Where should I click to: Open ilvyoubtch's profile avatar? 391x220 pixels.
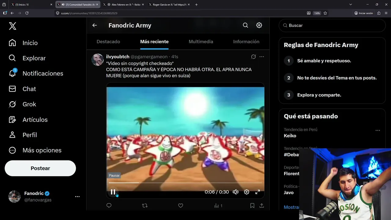point(97,60)
